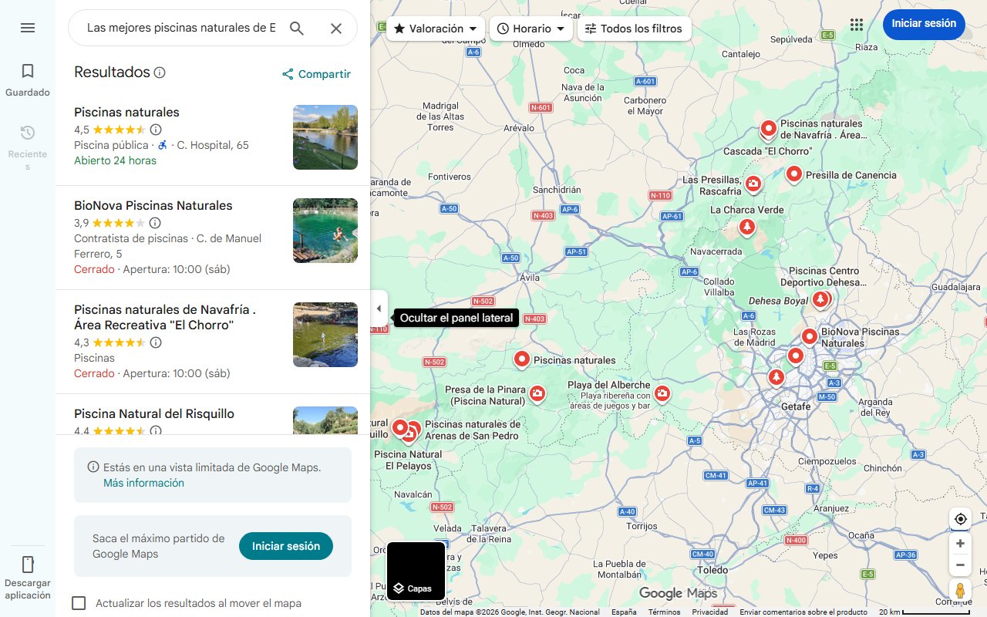Click 20 km map scale bar

point(924,612)
